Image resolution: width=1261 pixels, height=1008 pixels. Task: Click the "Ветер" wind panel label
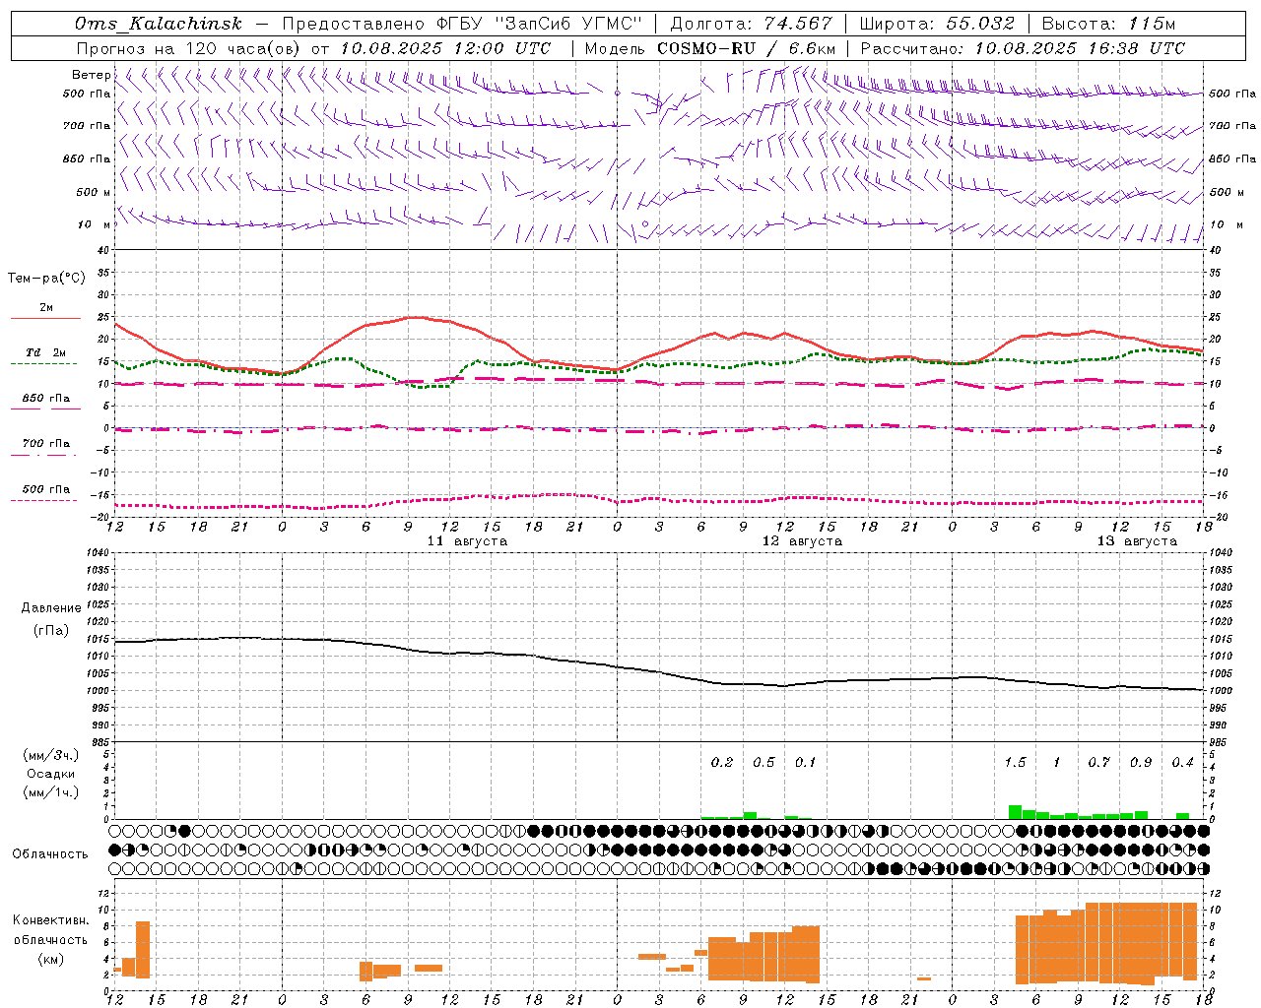click(x=91, y=75)
